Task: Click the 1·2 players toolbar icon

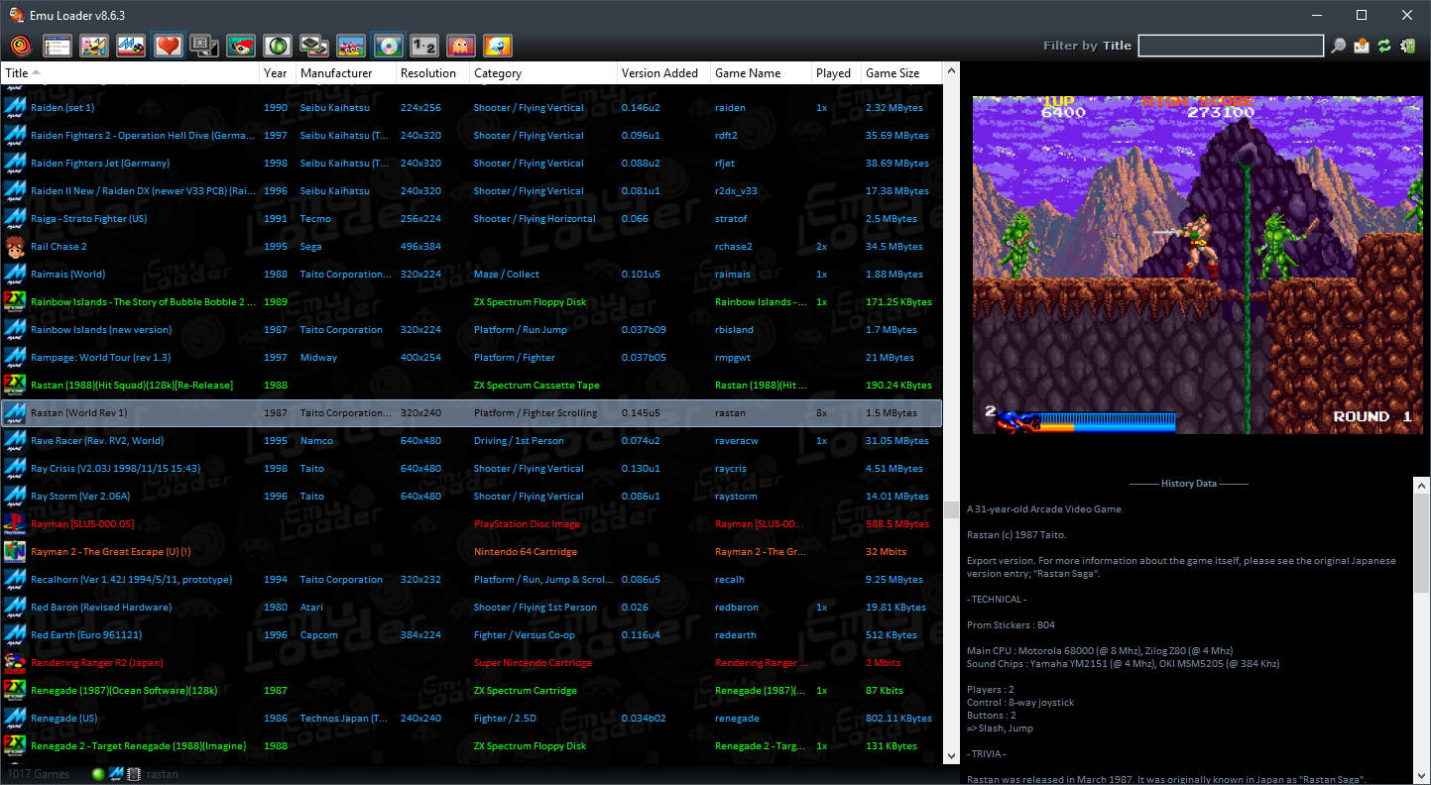Action: [424, 46]
